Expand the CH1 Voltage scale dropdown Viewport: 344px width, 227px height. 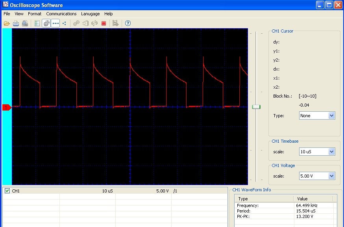coord(331,176)
